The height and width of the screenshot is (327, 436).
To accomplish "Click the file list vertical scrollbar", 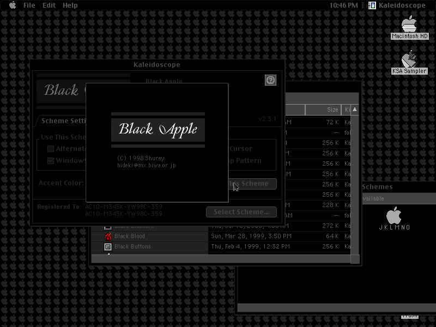I will [x=355, y=185].
